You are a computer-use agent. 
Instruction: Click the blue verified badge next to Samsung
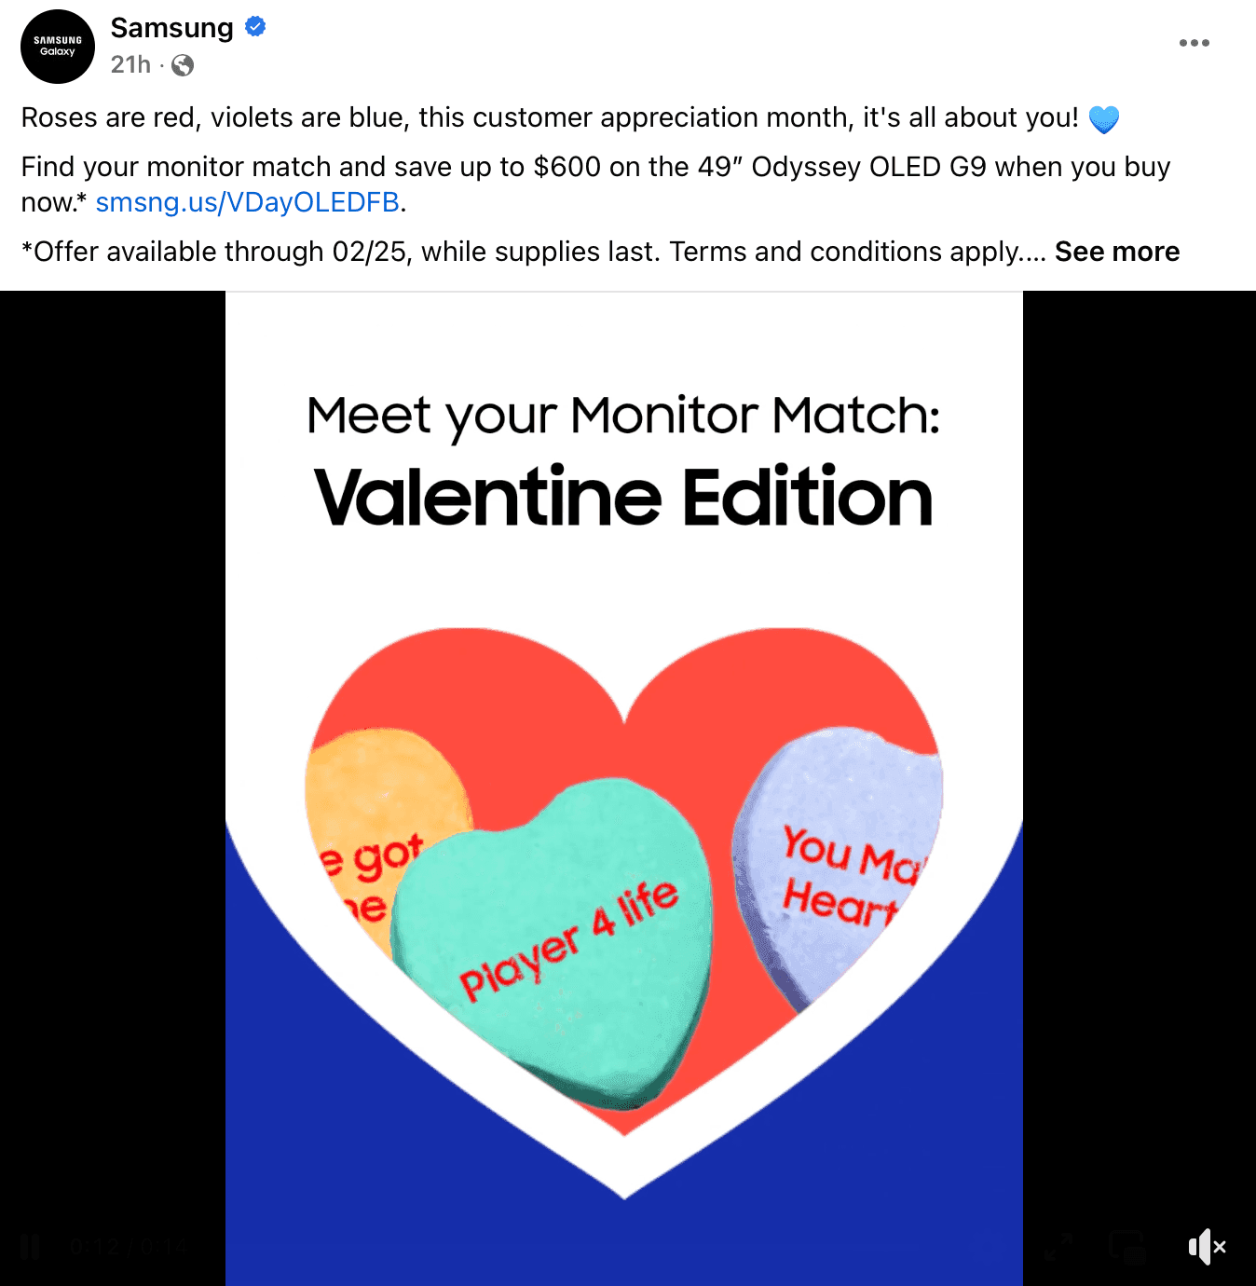(x=252, y=28)
